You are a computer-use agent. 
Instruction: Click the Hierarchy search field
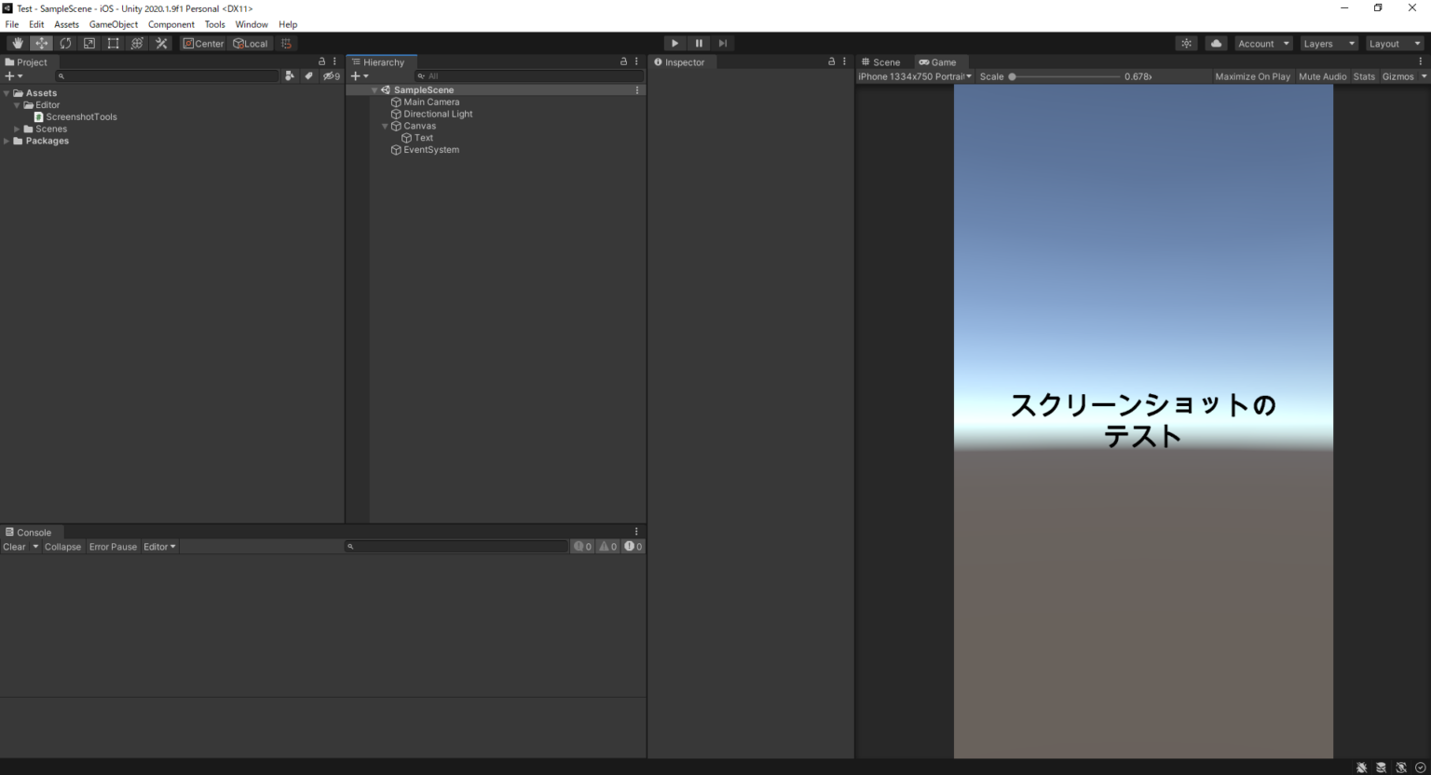[528, 76]
